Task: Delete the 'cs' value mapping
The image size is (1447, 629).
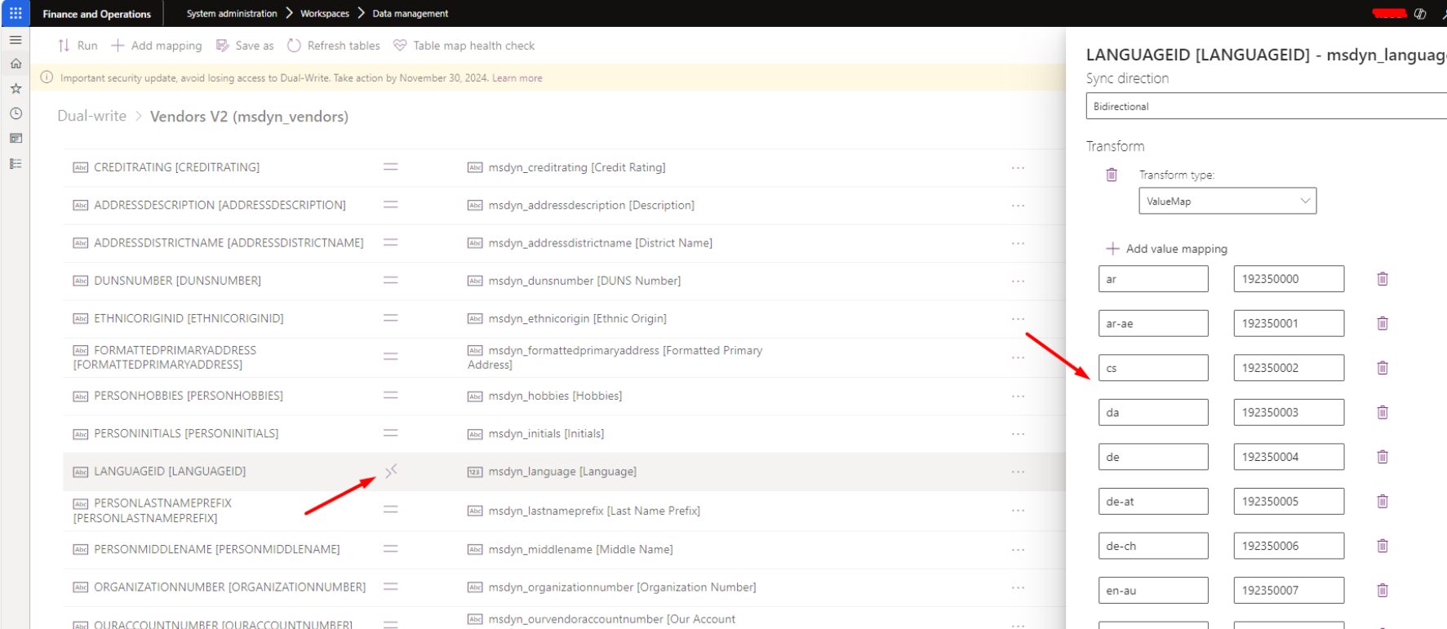Action: pyautogui.click(x=1383, y=368)
